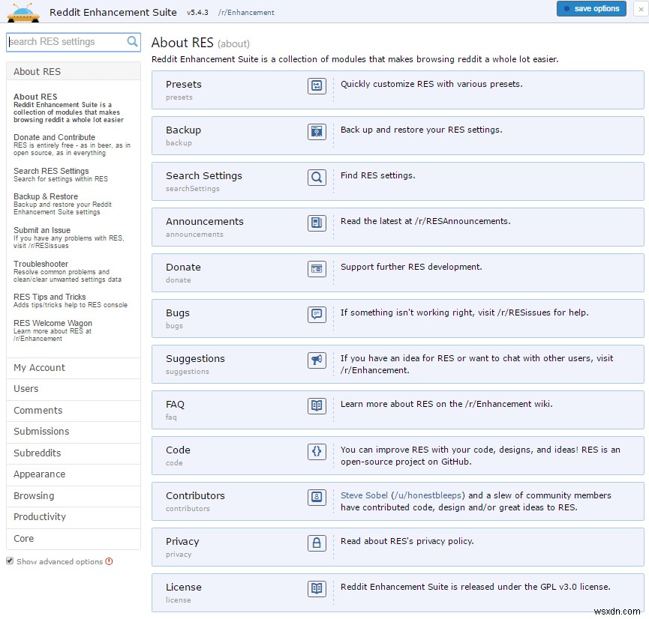The height and width of the screenshot is (619, 649).
Task: Open the Donate title
Action: tap(183, 267)
